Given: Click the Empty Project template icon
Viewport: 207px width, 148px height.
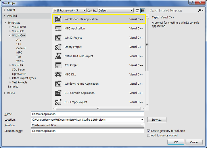Looking at the screenshot, I should pyautogui.click(x=58, y=47).
